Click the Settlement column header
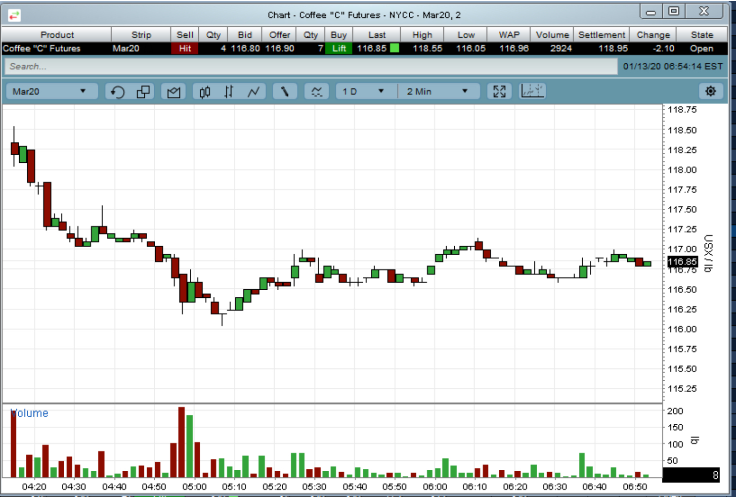 point(601,35)
